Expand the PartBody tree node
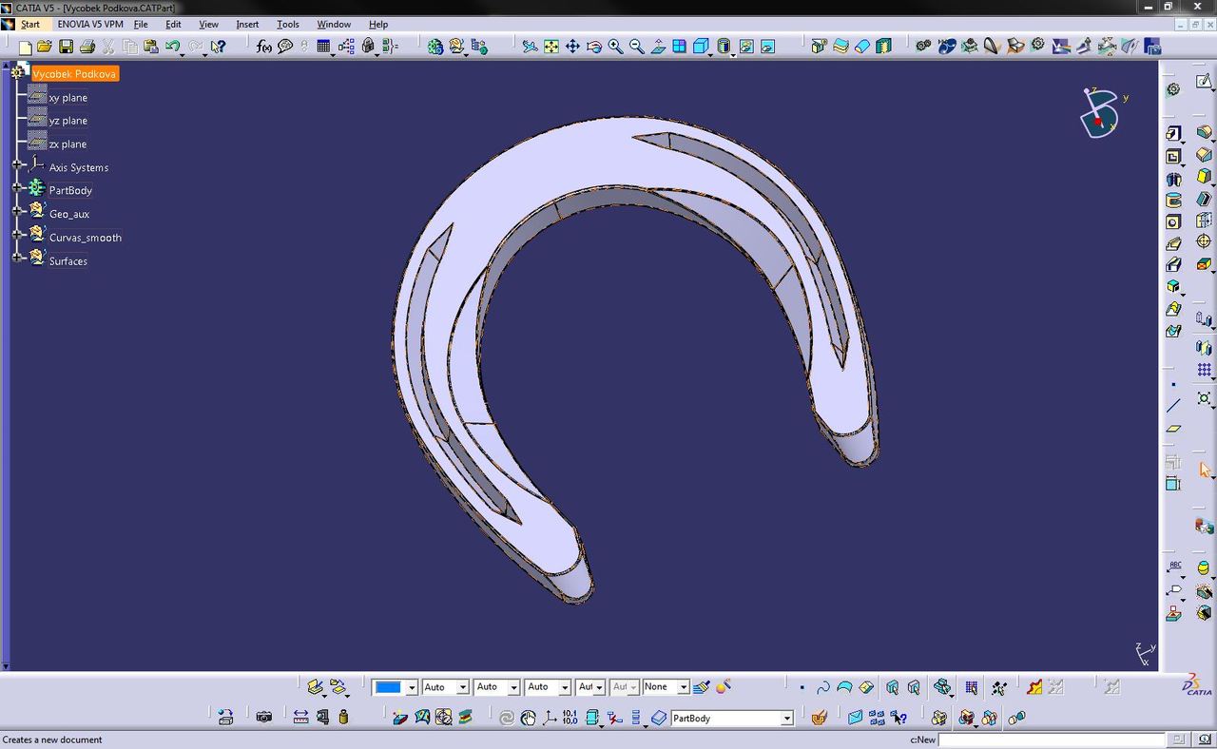The height and width of the screenshot is (749, 1217). point(17,187)
